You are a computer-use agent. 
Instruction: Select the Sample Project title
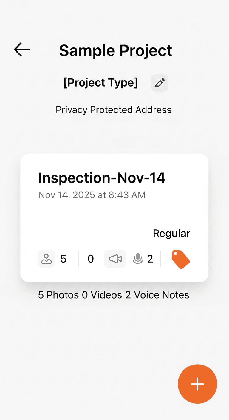point(115,50)
